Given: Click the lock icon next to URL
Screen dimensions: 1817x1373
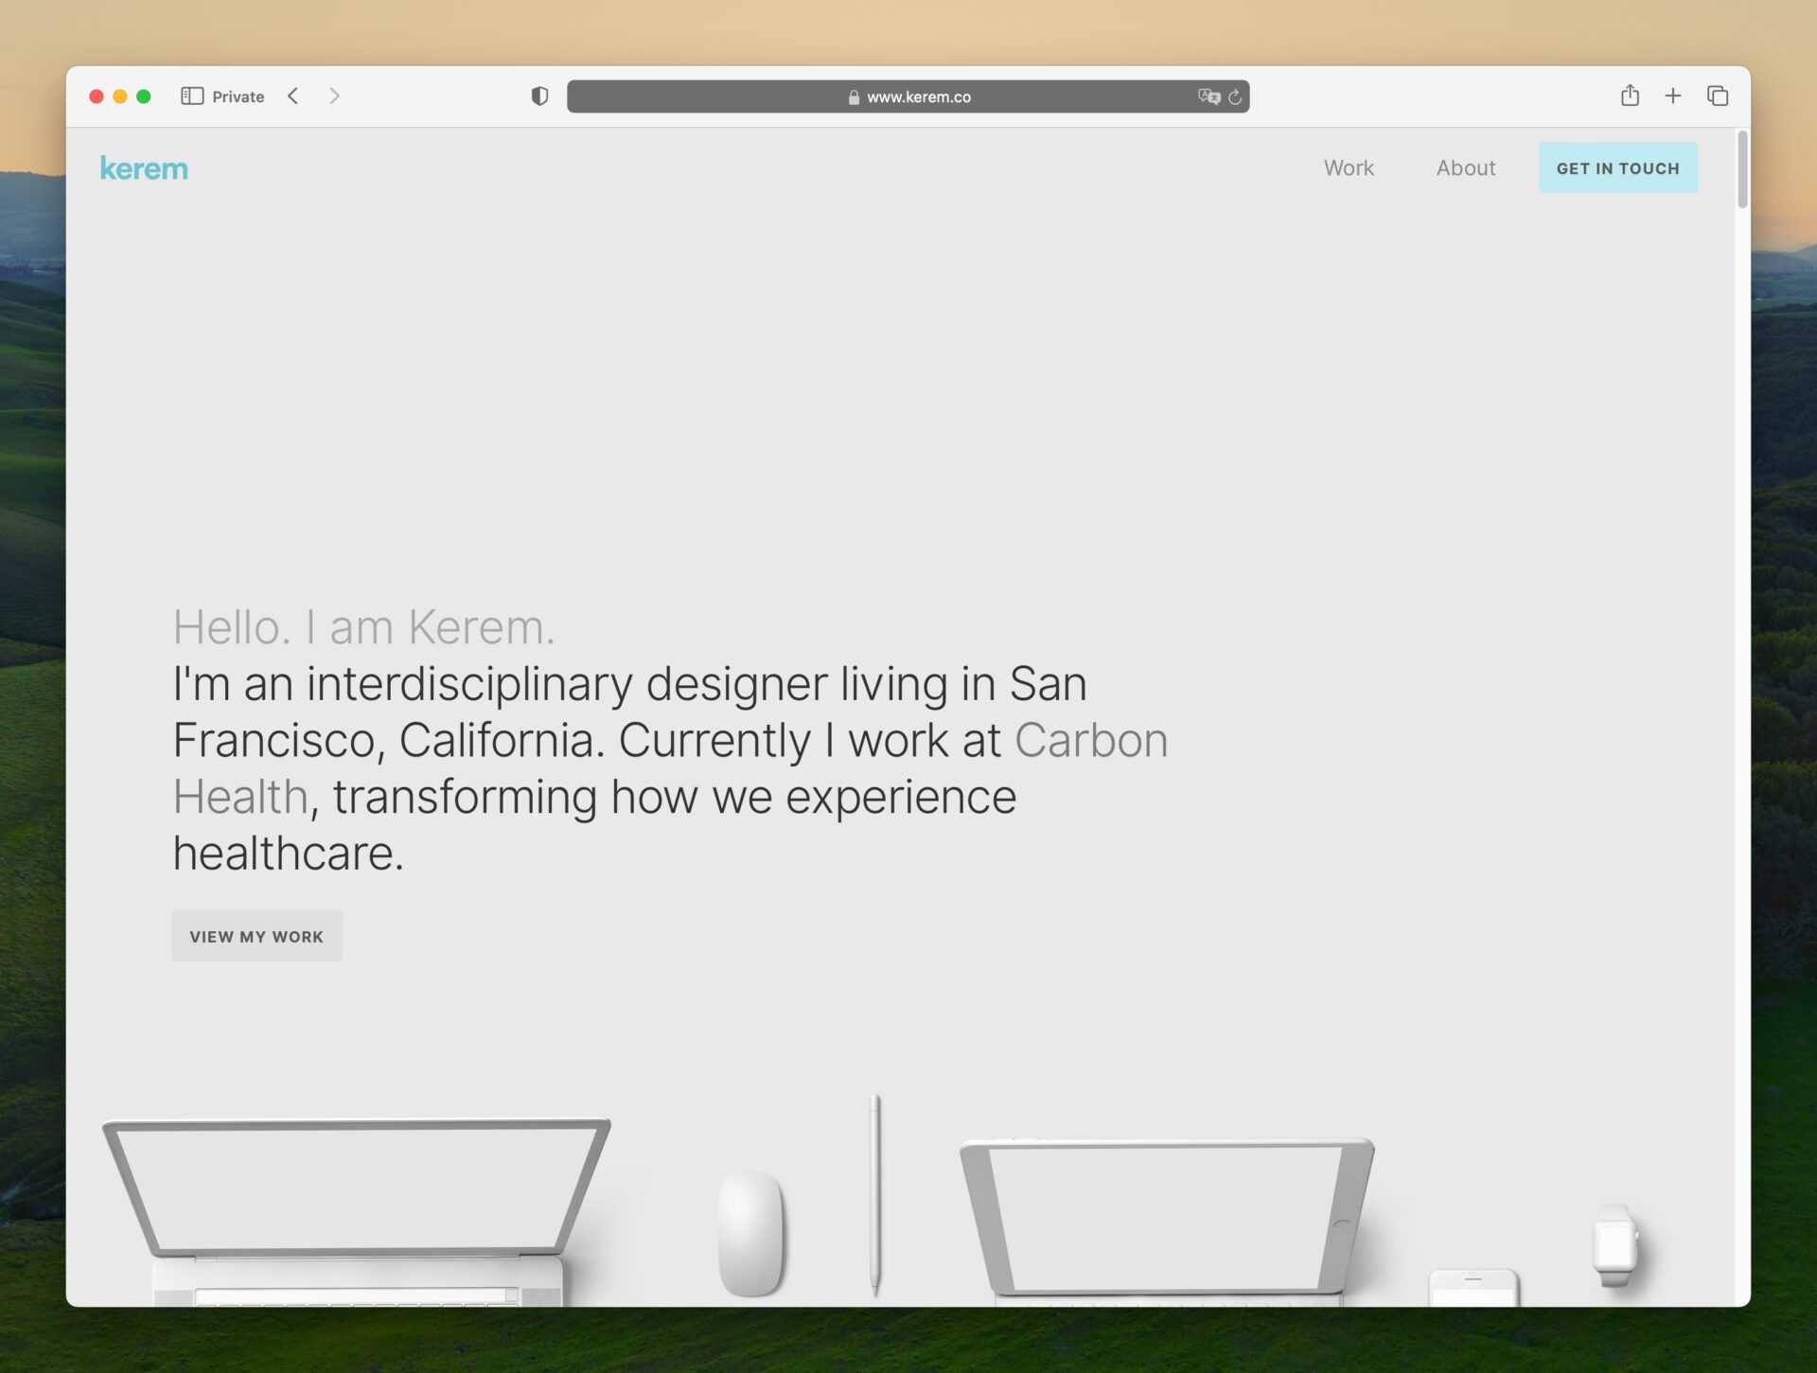Looking at the screenshot, I should 853,97.
